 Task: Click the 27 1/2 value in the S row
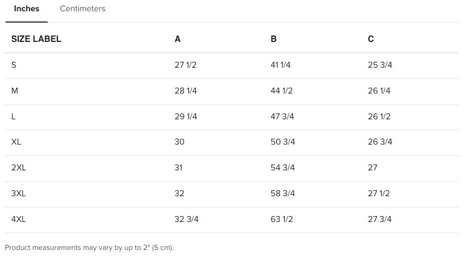point(186,65)
